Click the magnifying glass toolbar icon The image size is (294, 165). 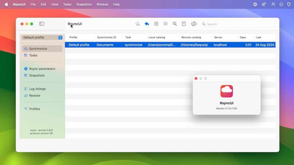click(x=175, y=24)
